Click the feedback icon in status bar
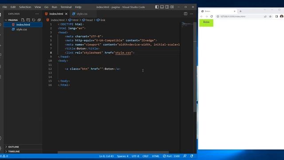The height and width of the screenshot is (160, 284). point(185,156)
